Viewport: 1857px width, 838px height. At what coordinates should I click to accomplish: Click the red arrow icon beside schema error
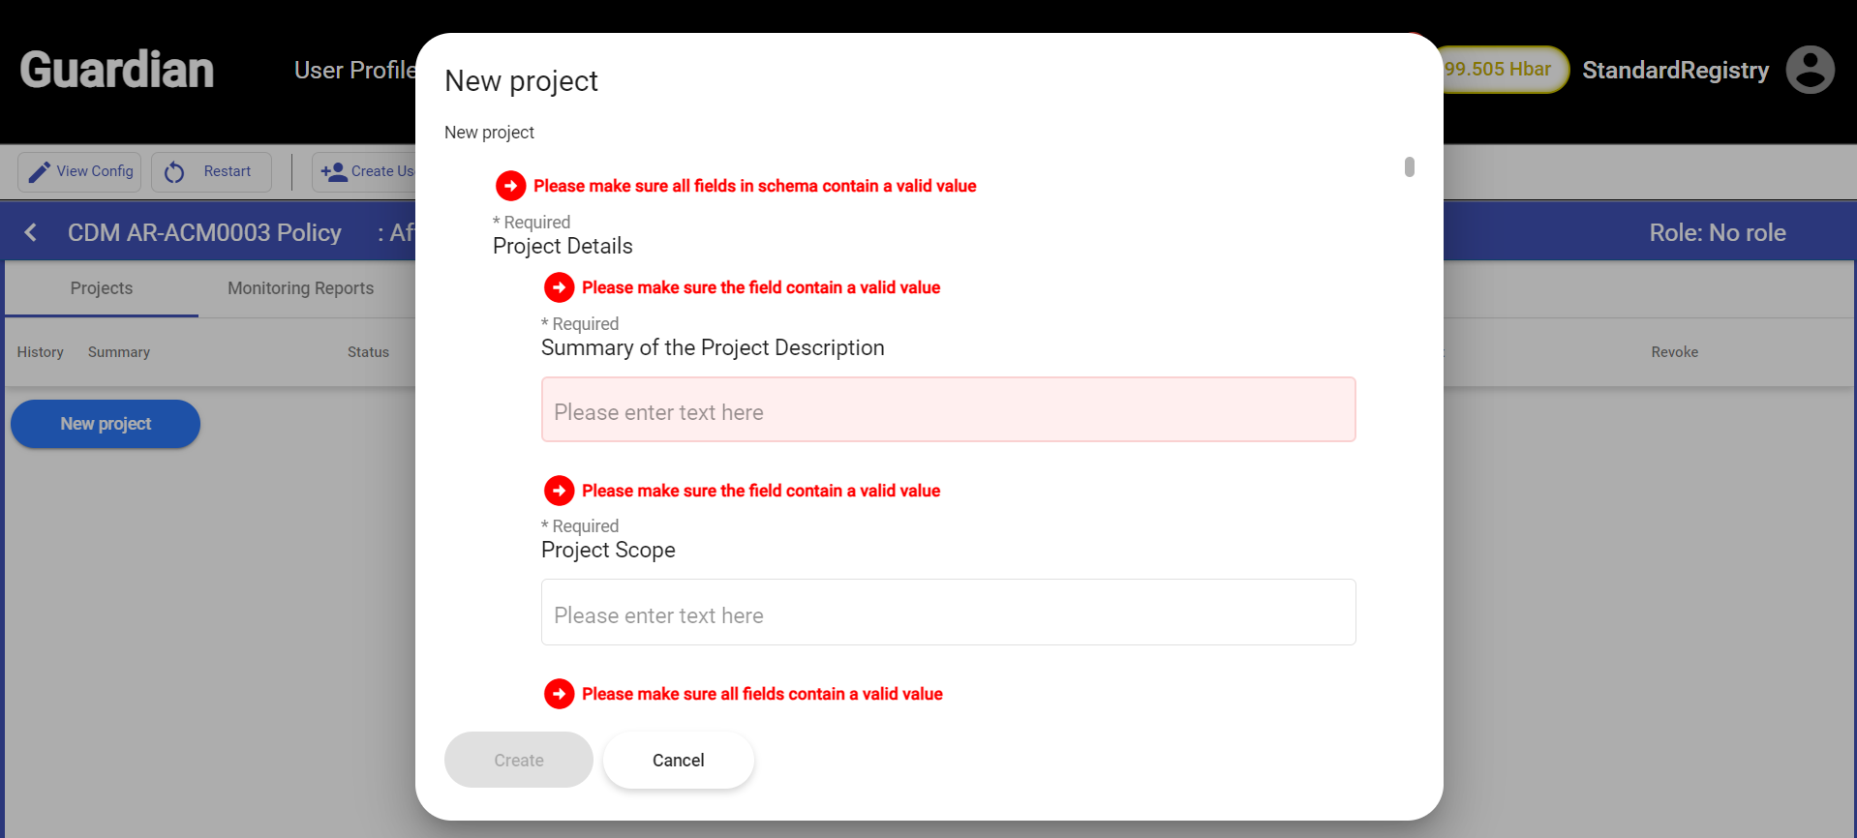(x=510, y=185)
